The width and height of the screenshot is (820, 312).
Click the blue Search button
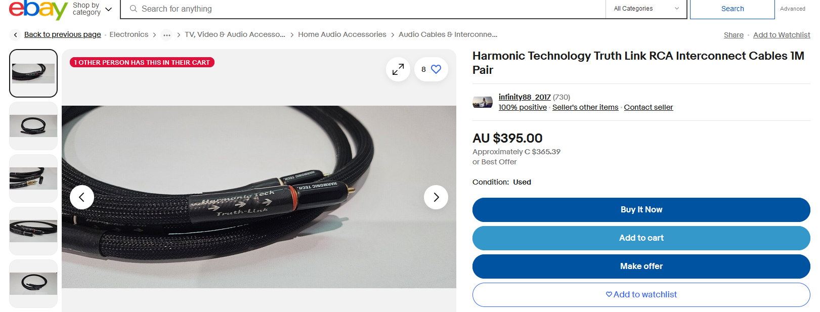(732, 9)
